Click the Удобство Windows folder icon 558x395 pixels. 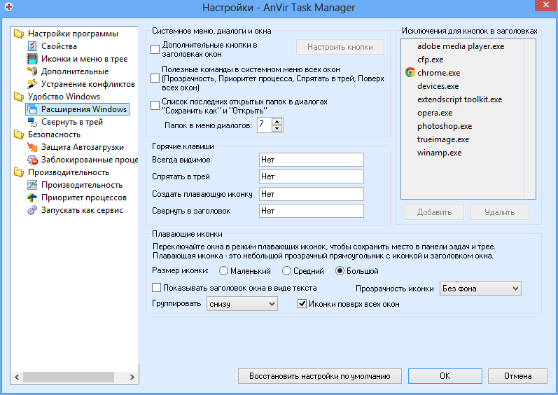[x=18, y=97]
